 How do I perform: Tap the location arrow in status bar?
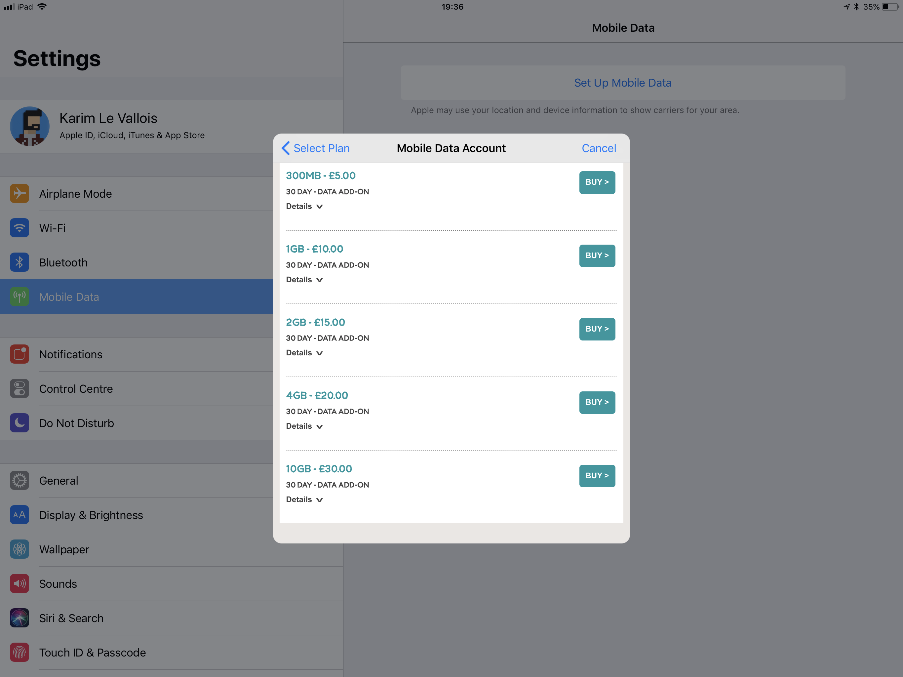click(x=847, y=7)
